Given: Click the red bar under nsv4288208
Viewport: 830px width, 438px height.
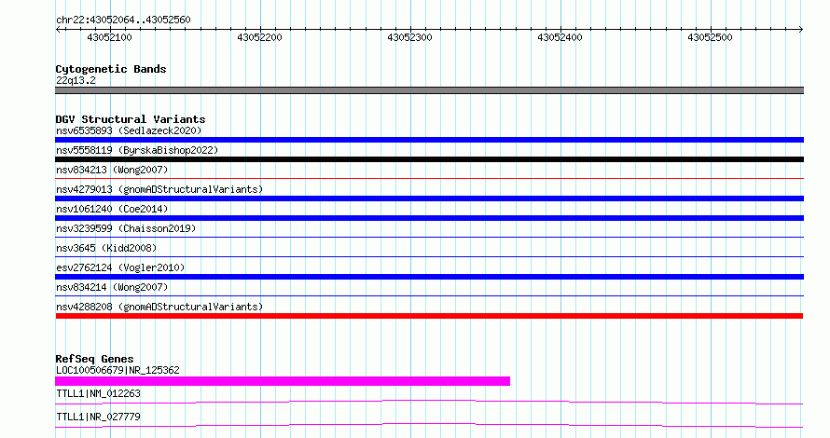Looking at the screenshot, I should pyautogui.click(x=429, y=316).
